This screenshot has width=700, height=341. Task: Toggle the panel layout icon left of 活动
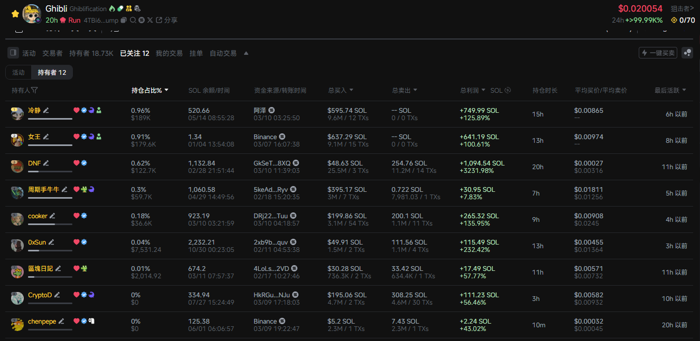point(13,53)
